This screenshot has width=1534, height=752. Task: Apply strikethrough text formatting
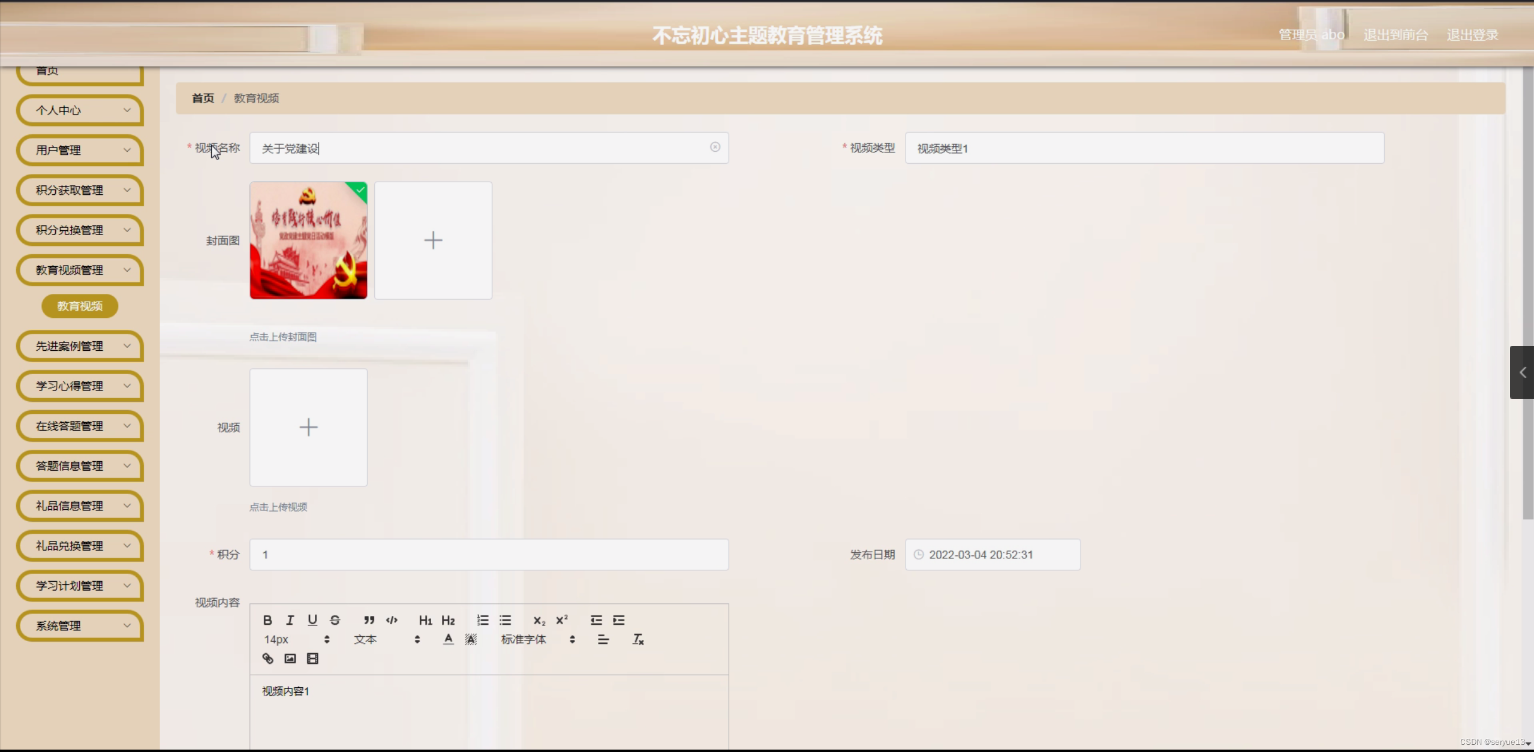[335, 620]
